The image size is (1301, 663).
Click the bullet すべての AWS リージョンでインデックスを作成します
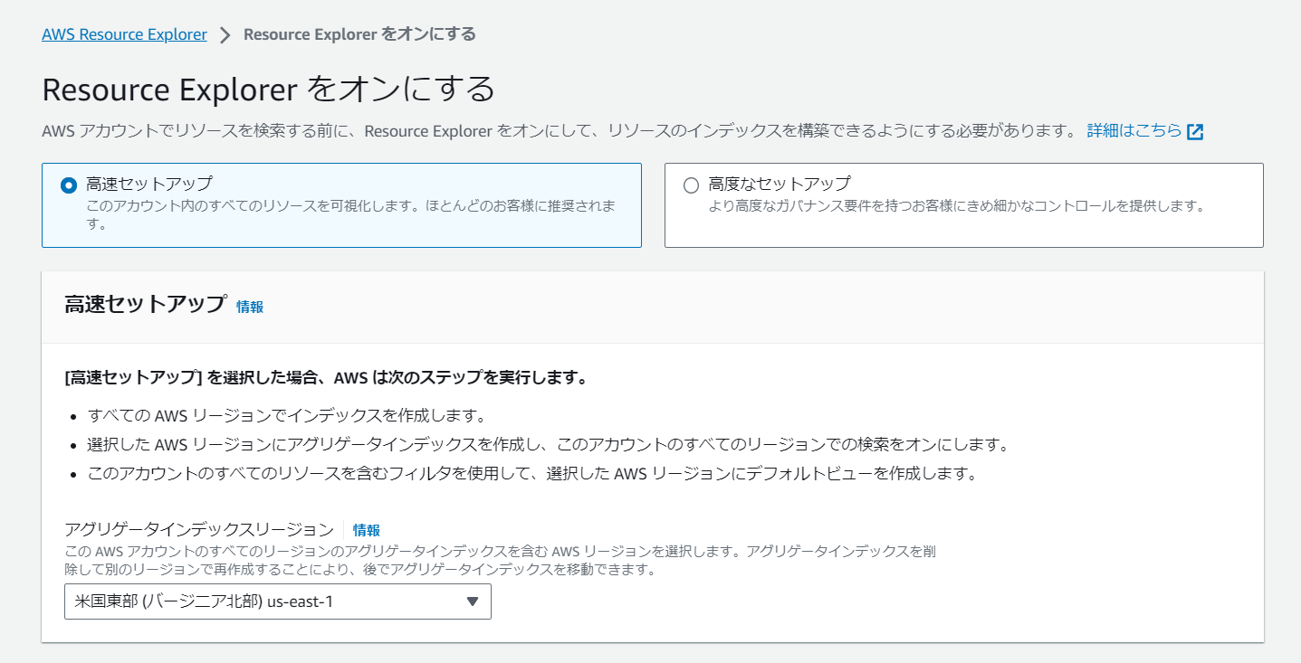click(288, 416)
